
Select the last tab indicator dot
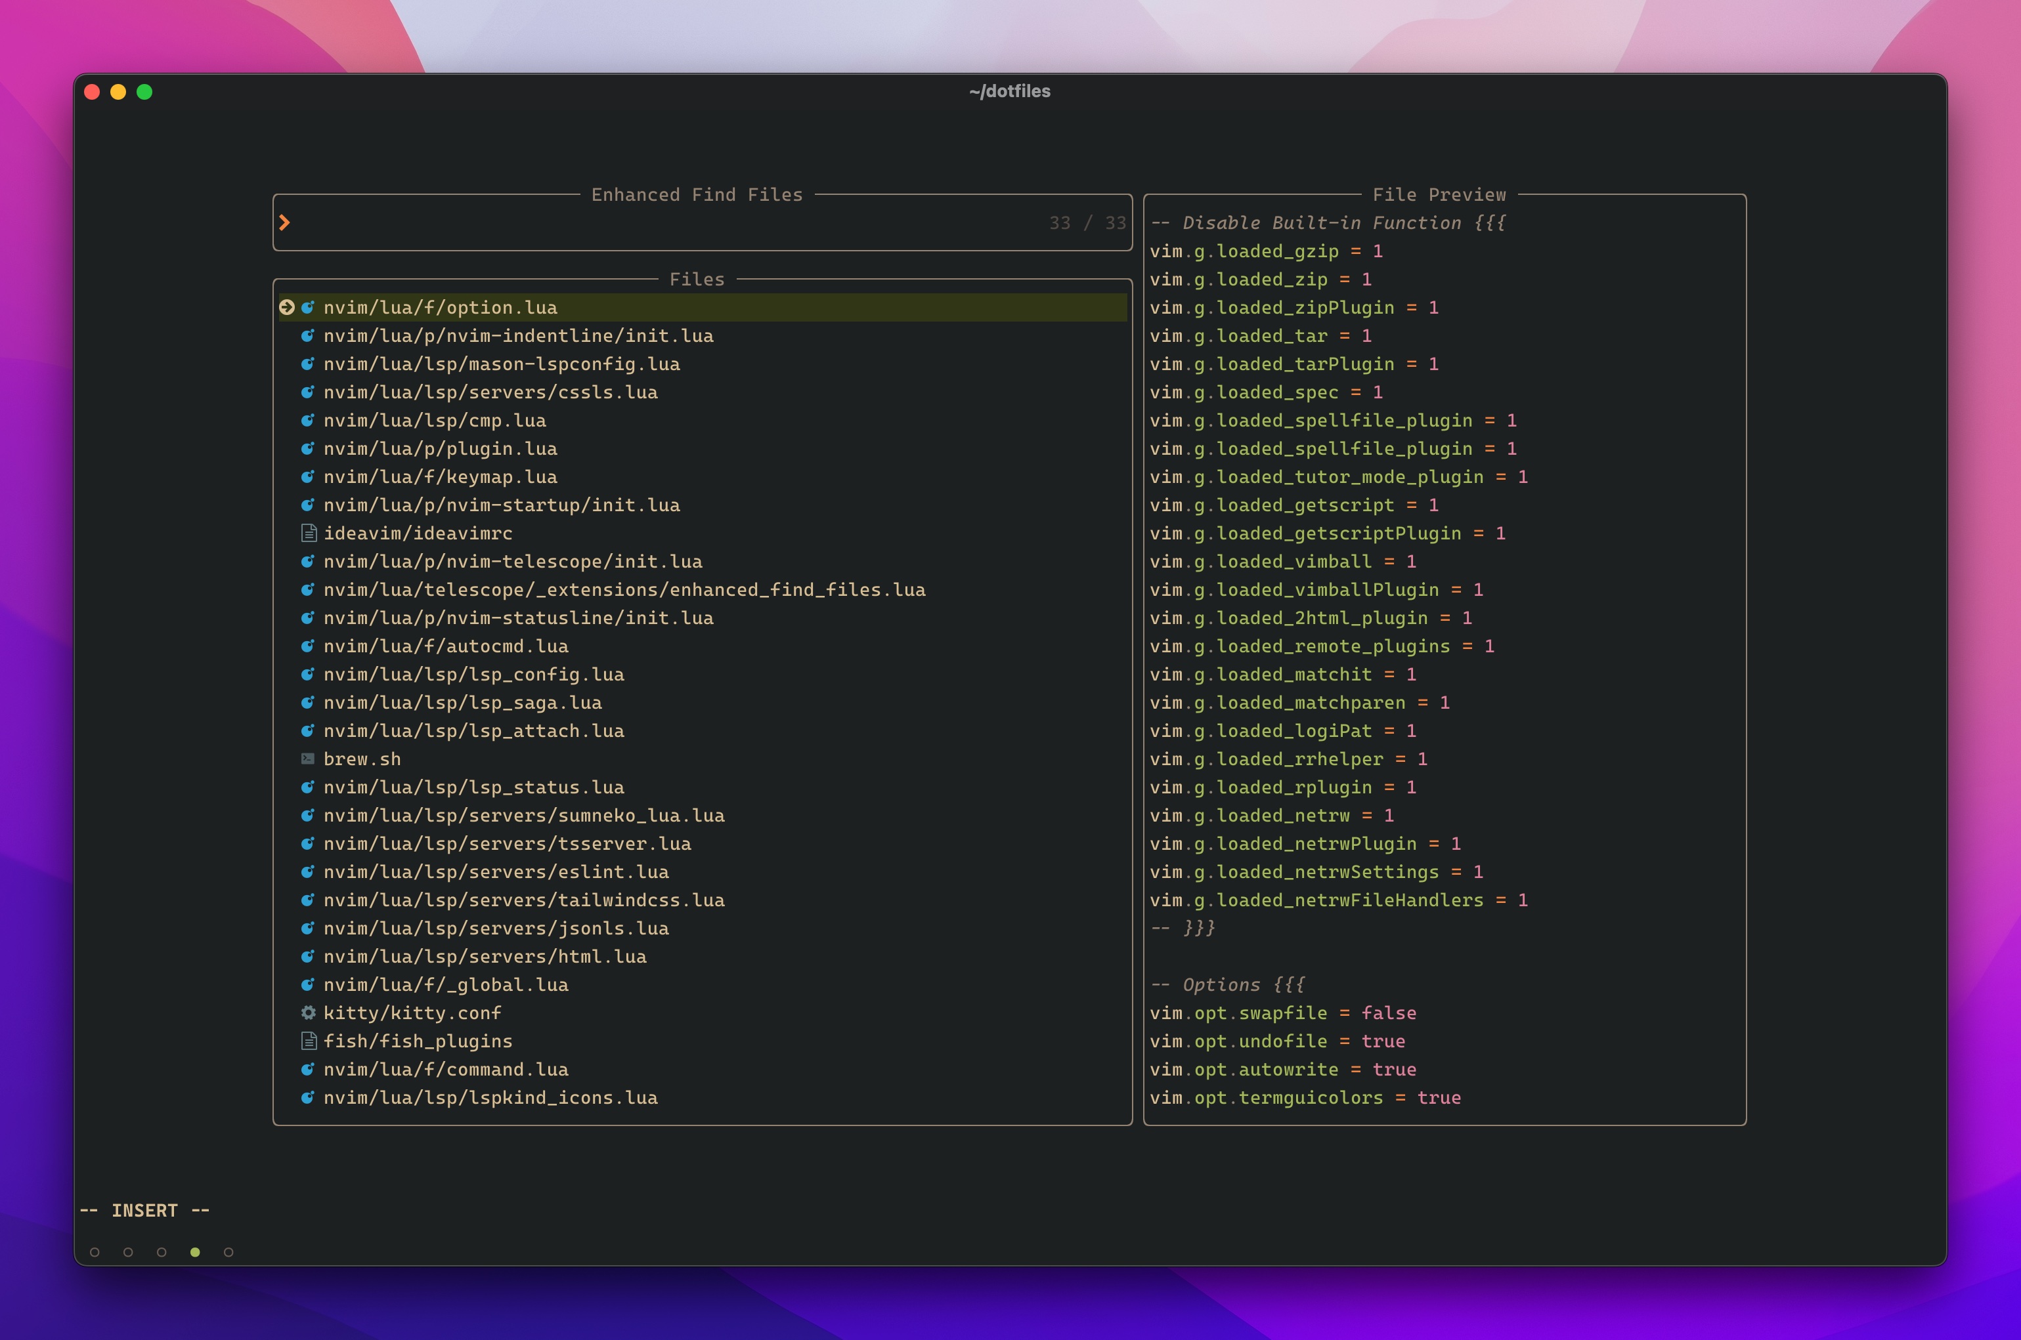228,1252
